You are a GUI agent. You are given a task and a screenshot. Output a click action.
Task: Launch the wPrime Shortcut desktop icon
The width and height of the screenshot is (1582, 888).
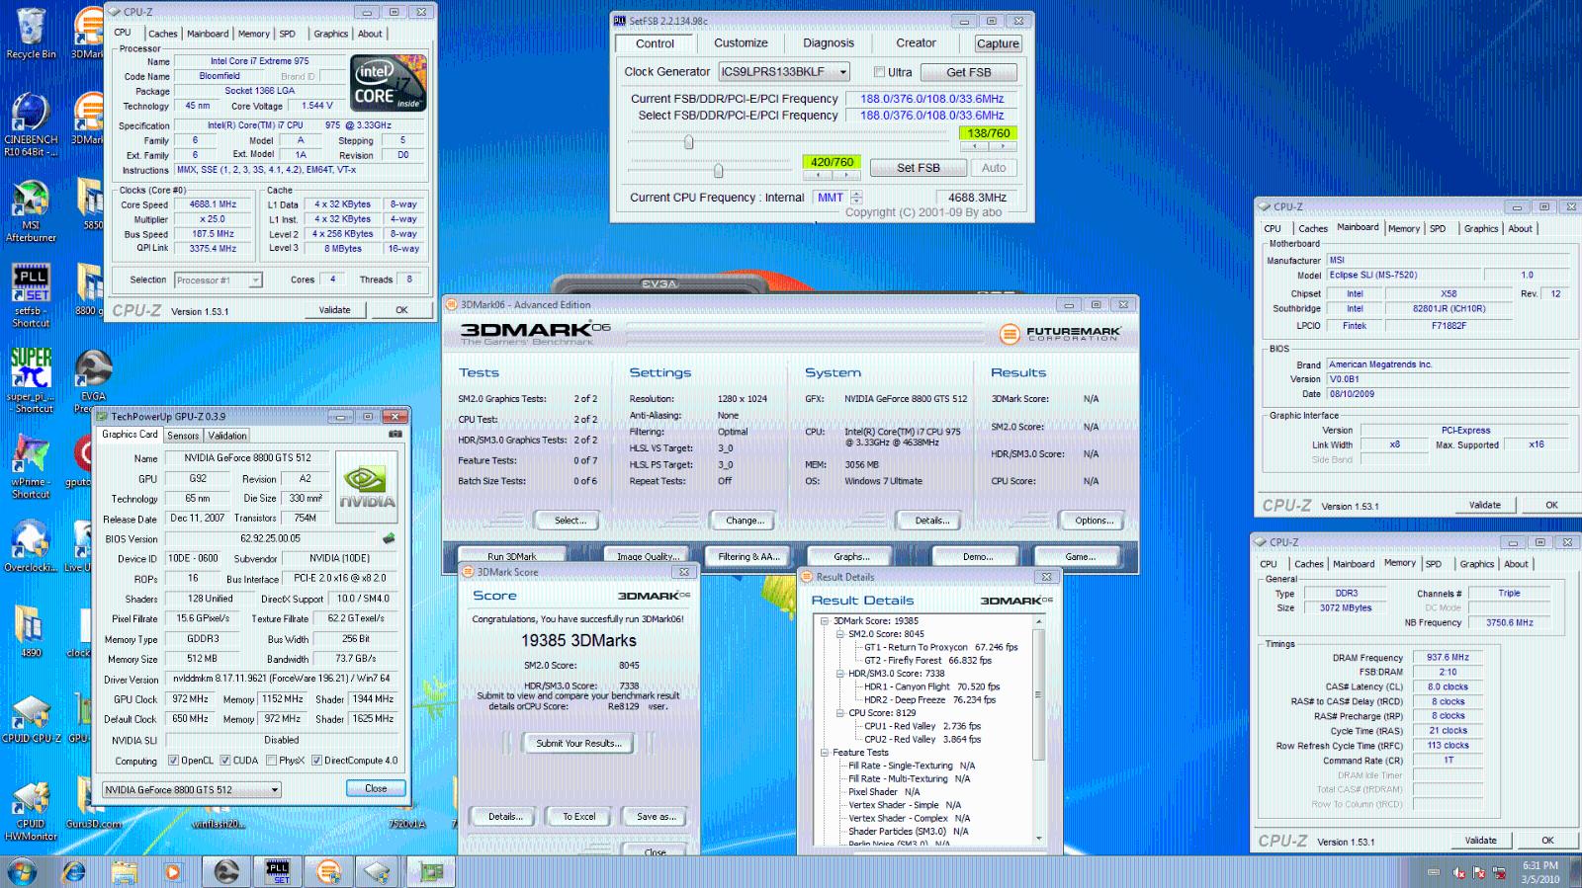pyautogui.click(x=31, y=466)
